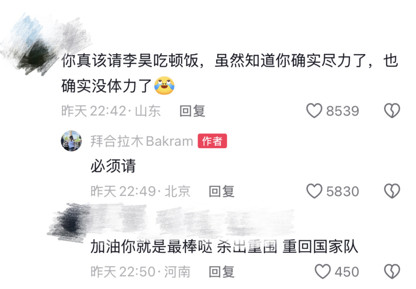Reply to author's comment from 北京
416x289 pixels.
coord(221,192)
